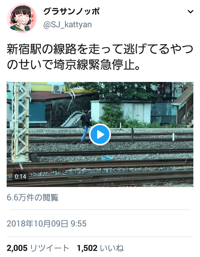This screenshot has height=257, width=200.
Task: Click the rail tracks at video bottom
Action: click(100, 178)
